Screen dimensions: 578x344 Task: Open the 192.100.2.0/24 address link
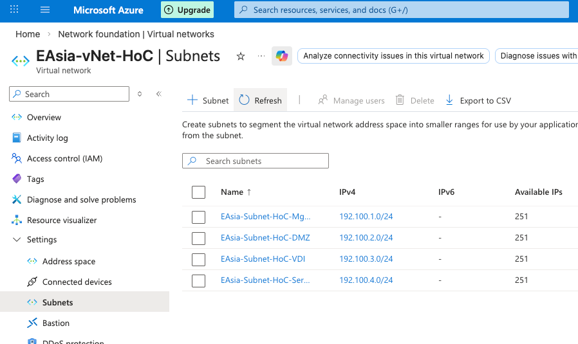click(x=366, y=238)
